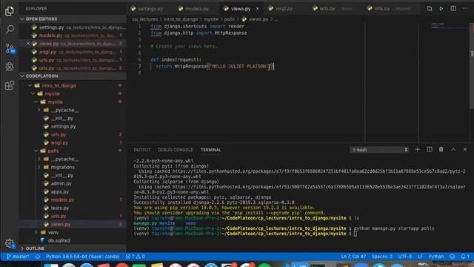Close the terminal panel

click(x=465, y=150)
